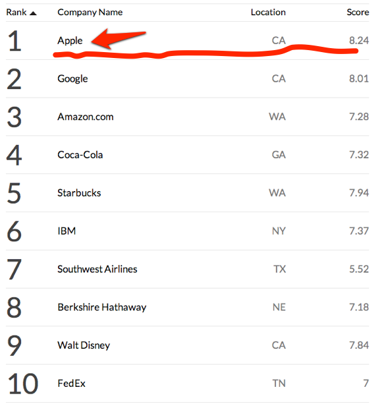Sort by the Rank column header

[x=16, y=13]
